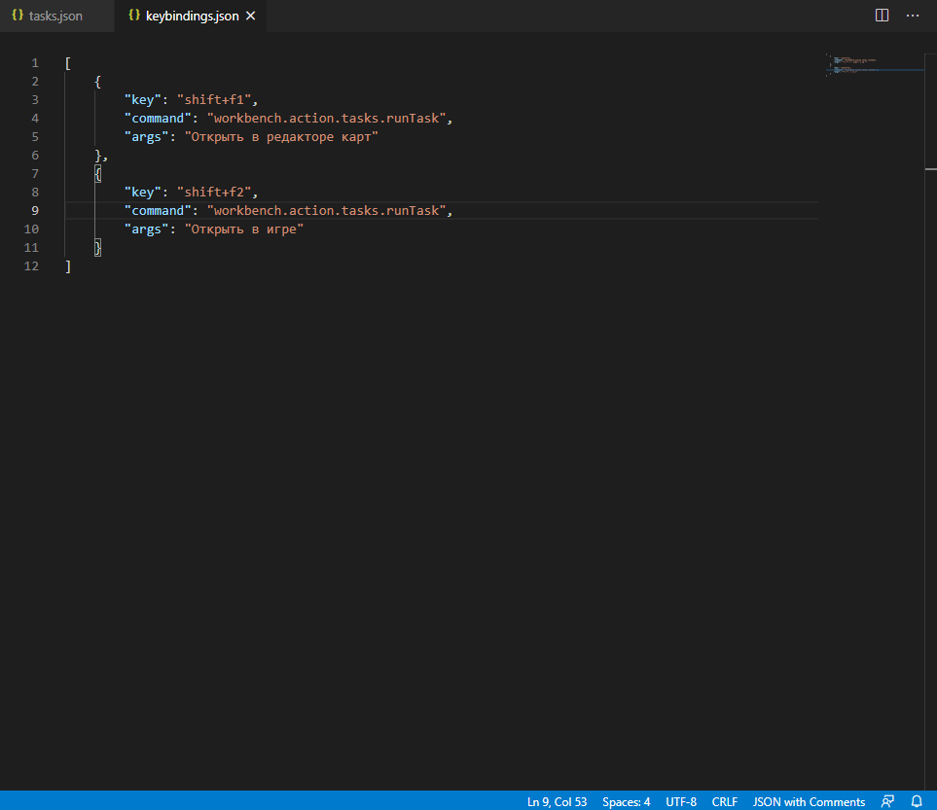This screenshot has height=810, width=937.
Task: Click line number 7 in gutter
Action: [x=35, y=174]
